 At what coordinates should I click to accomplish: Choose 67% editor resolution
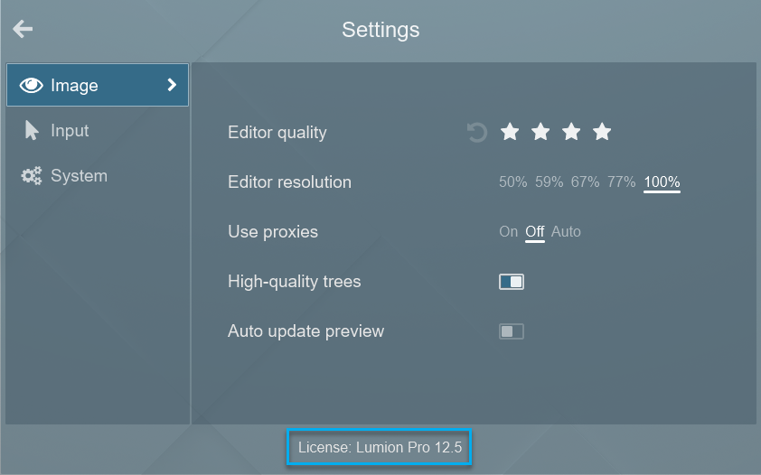pyautogui.click(x=585, y=182)
